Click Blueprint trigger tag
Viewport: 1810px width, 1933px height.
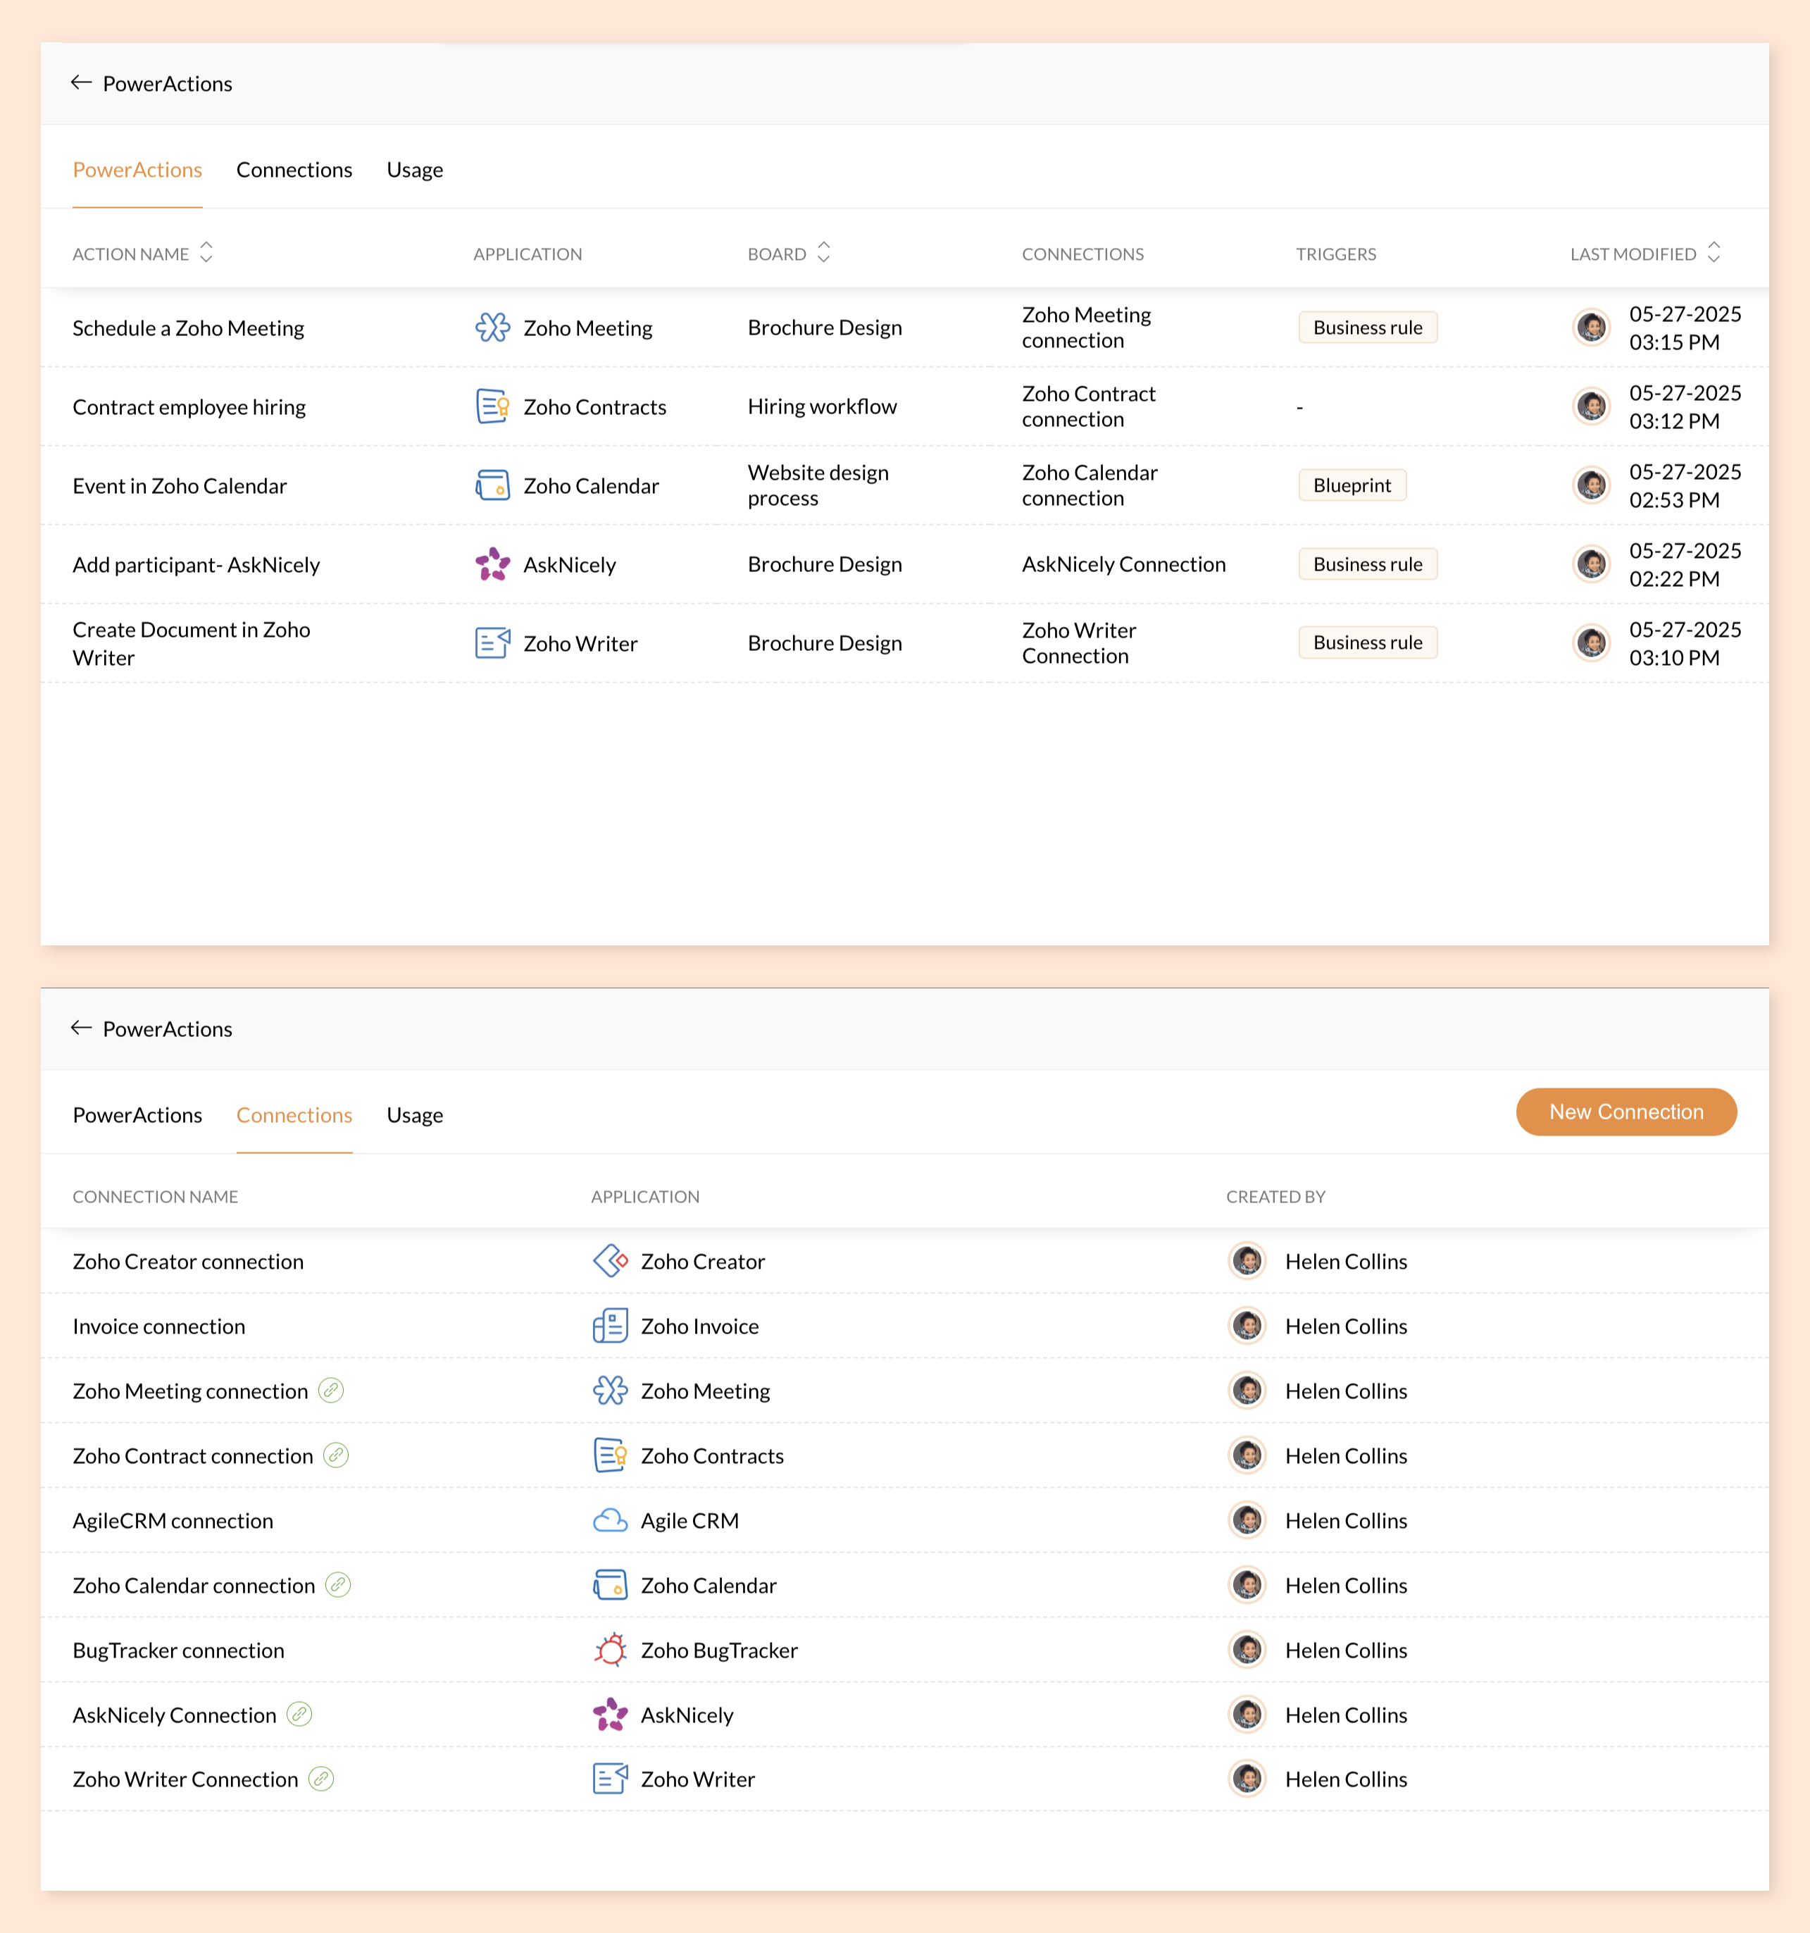pos(1352,485)
